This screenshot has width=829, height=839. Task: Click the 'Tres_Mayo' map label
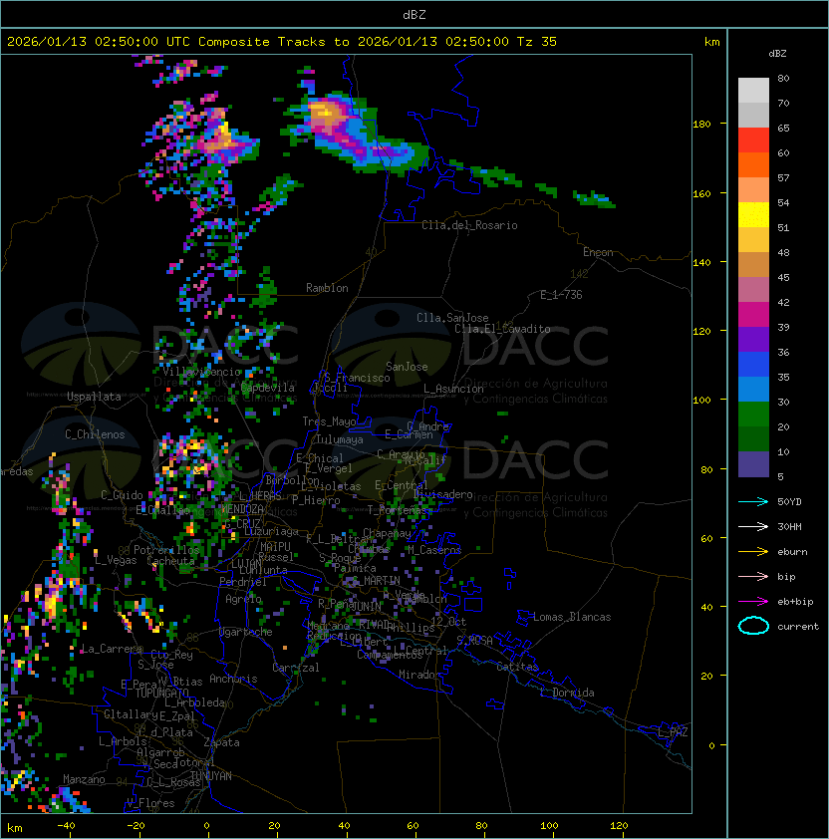329,421
